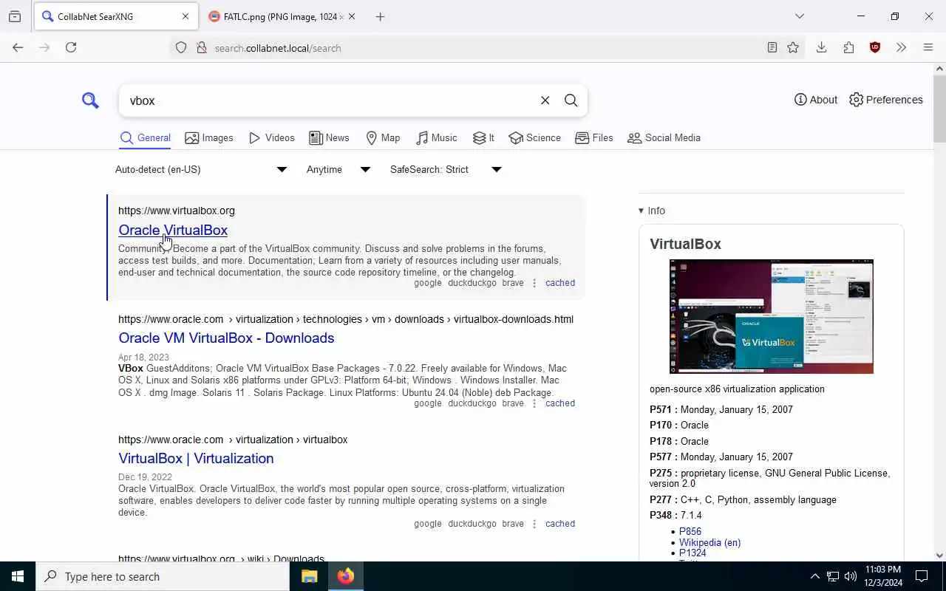Switch to the Videos tab

click(272, 138)
